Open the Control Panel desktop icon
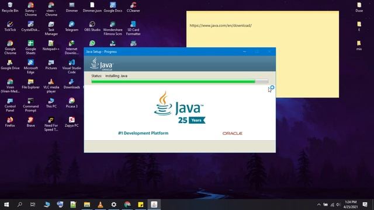 pyautogui.click(x=10, y=105)
